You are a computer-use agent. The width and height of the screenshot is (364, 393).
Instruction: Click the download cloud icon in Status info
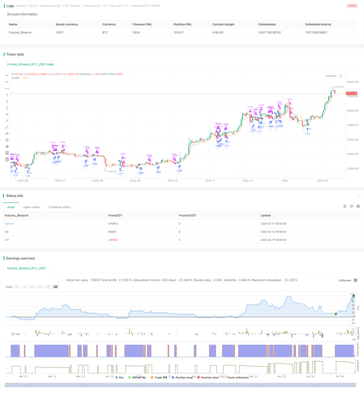(351, 206)
